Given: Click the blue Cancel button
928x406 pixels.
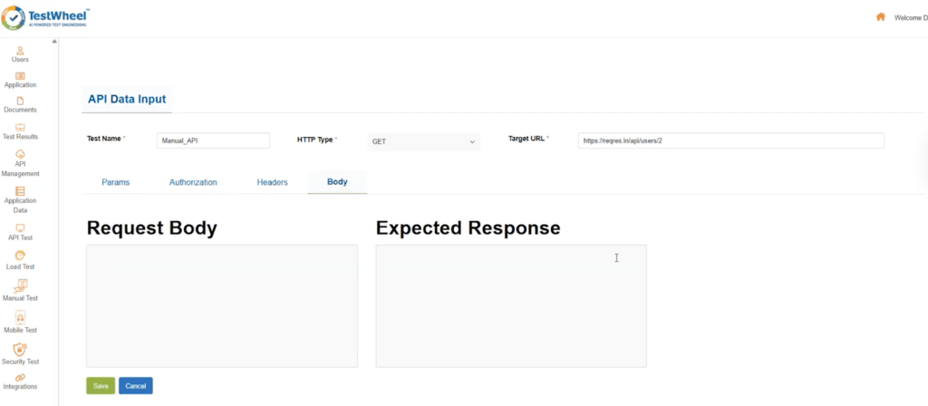Looking at the screenshot, I should click(x=135, y=386).
